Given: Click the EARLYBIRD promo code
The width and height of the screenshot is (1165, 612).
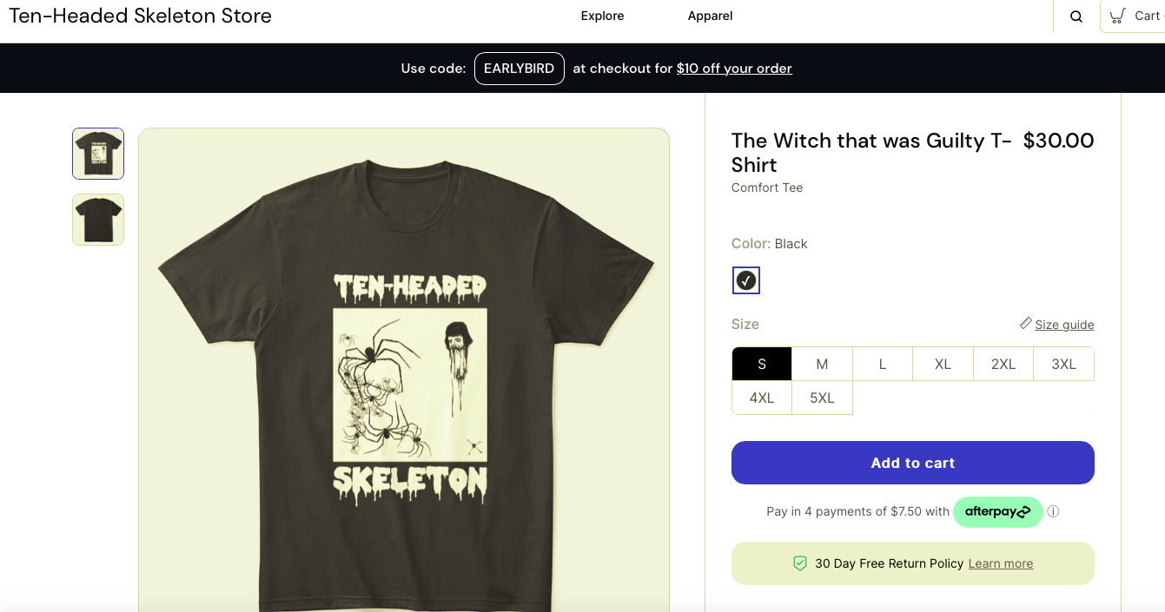Looking at the screenshot, I should [x=520, y=69].
